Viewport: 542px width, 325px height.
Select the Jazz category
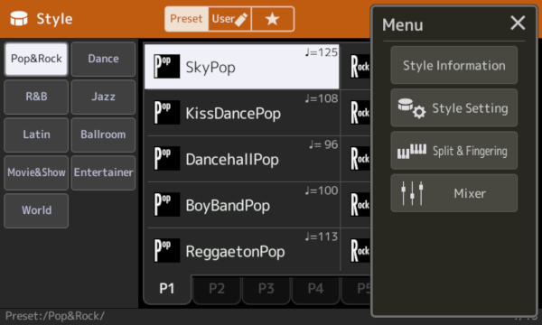pos(103,97)
